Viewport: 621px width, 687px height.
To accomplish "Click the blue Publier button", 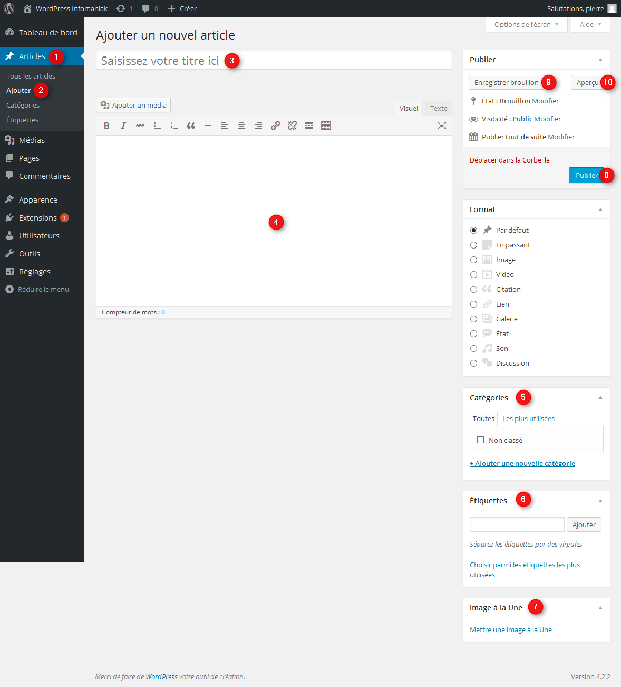I will pos(586,175).
